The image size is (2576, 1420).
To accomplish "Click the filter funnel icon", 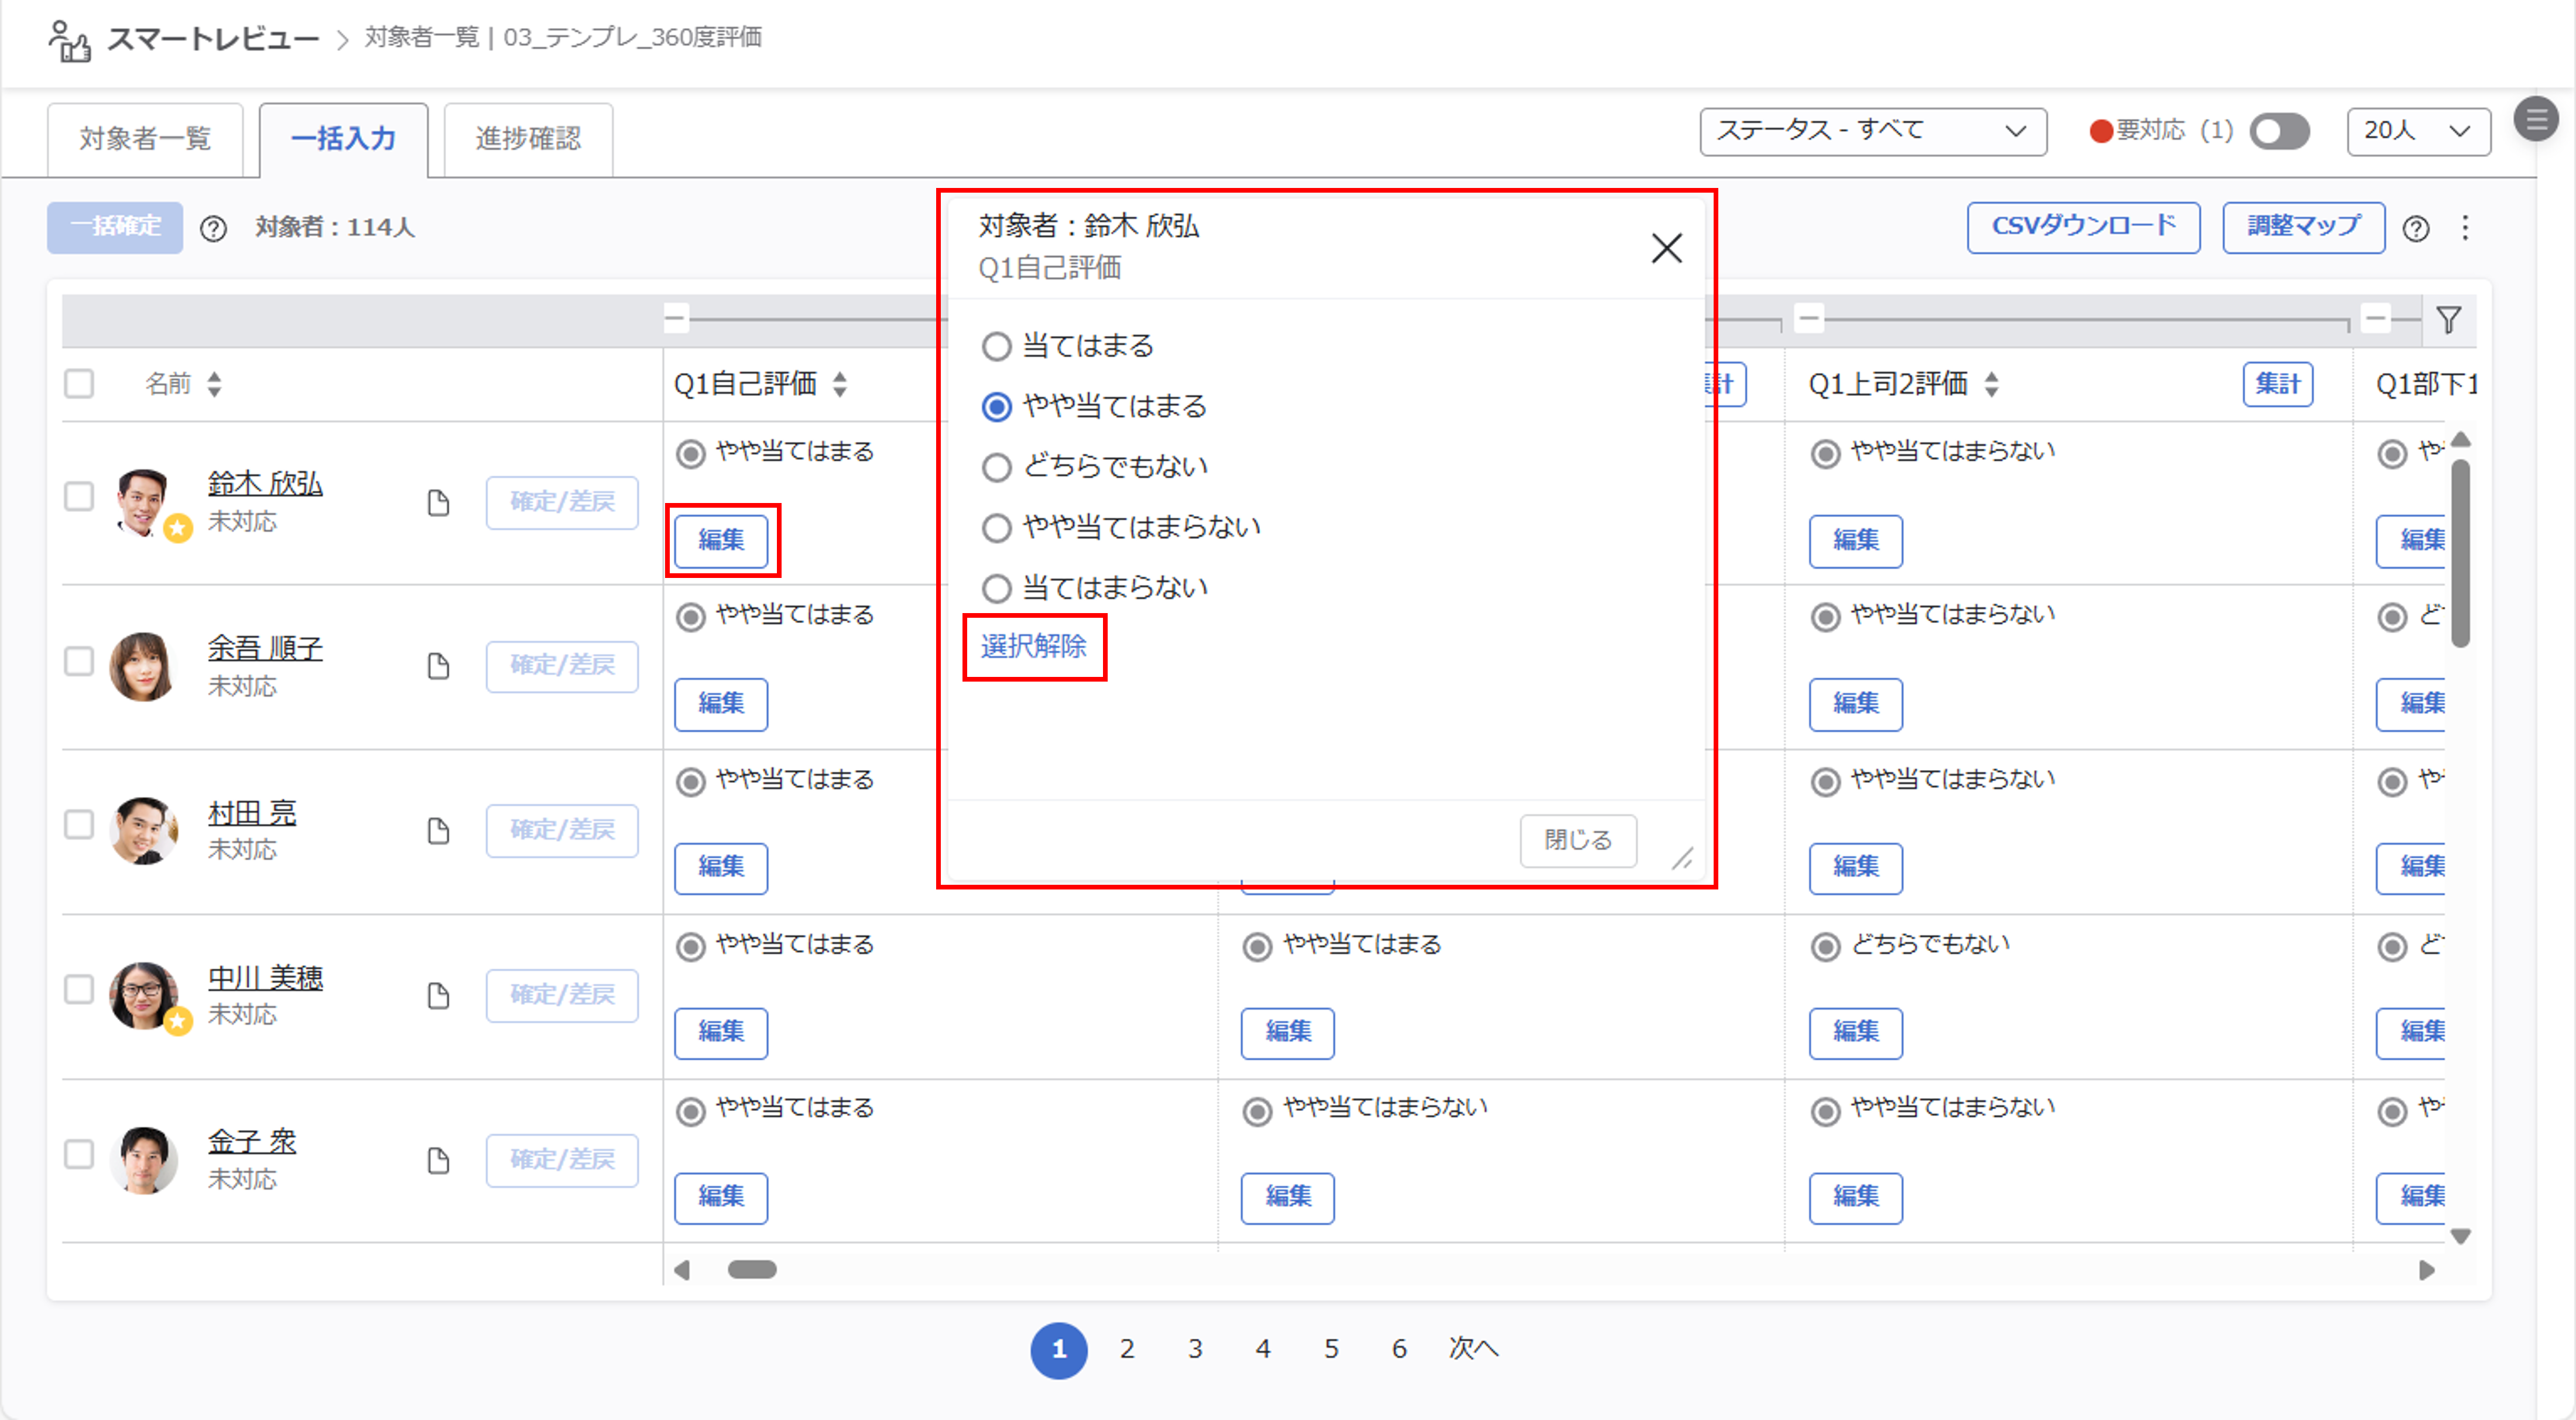I will pos(2448,320).
